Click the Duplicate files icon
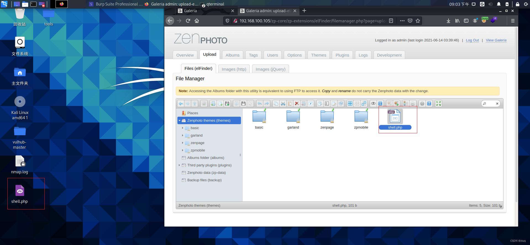 [x=320, y=103]
